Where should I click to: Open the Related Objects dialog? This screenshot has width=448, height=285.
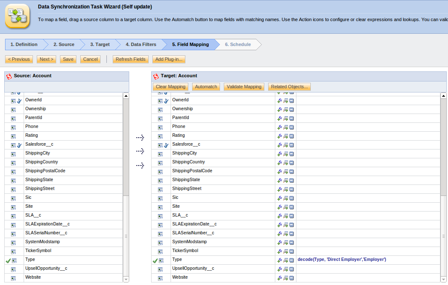[x=289, y=87]
